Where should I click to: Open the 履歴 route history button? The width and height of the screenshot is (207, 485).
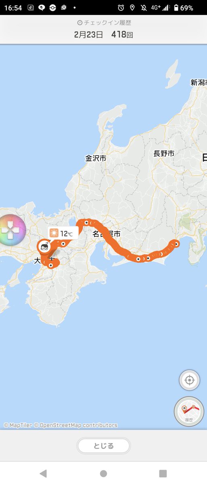point(189,412)
